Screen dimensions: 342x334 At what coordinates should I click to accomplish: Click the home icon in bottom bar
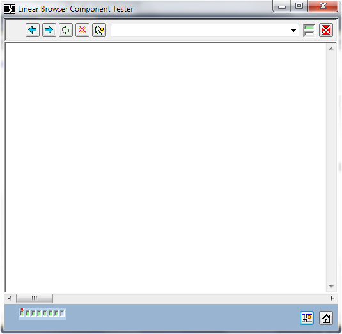pos(326,318)
